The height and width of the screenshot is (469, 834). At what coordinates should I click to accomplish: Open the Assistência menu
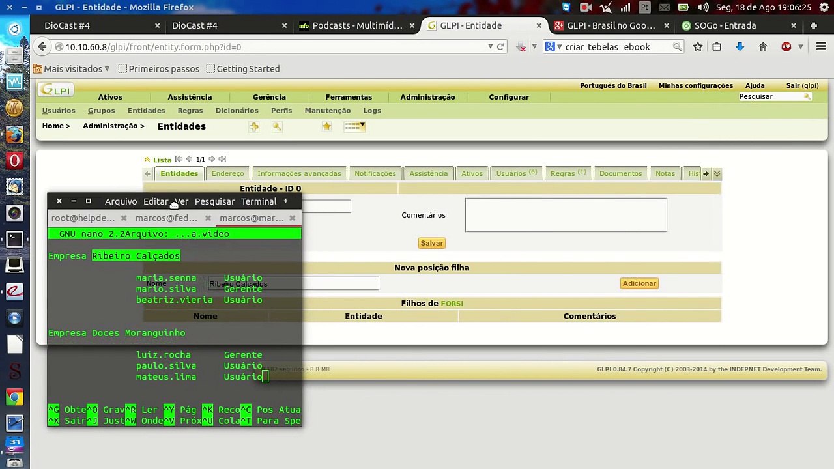tap(190, 97)
